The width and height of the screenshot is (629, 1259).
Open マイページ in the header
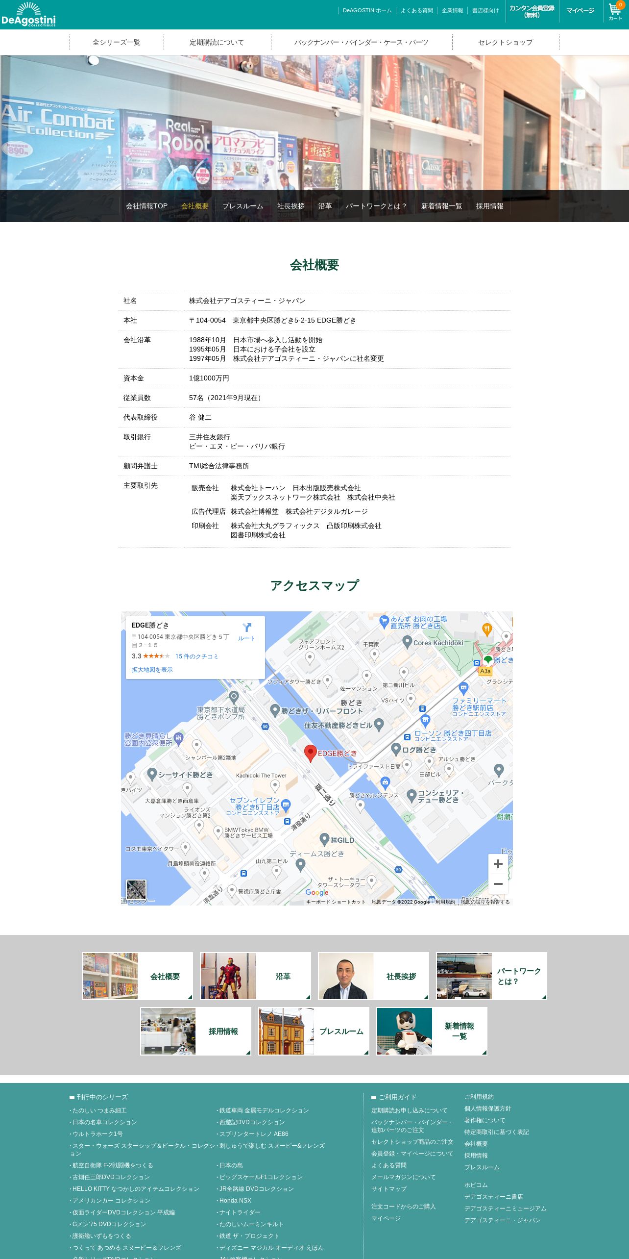pos(581,10)
